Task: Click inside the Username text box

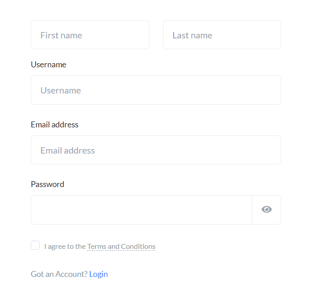Action: pos(156,90)
